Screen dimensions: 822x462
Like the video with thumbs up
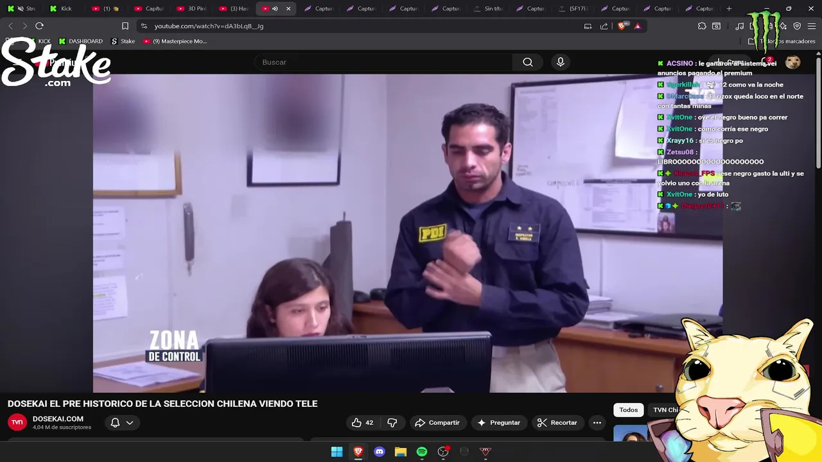click(362, 423)
